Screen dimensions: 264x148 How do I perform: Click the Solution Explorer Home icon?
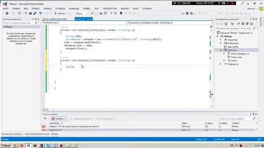pos(226,24)
